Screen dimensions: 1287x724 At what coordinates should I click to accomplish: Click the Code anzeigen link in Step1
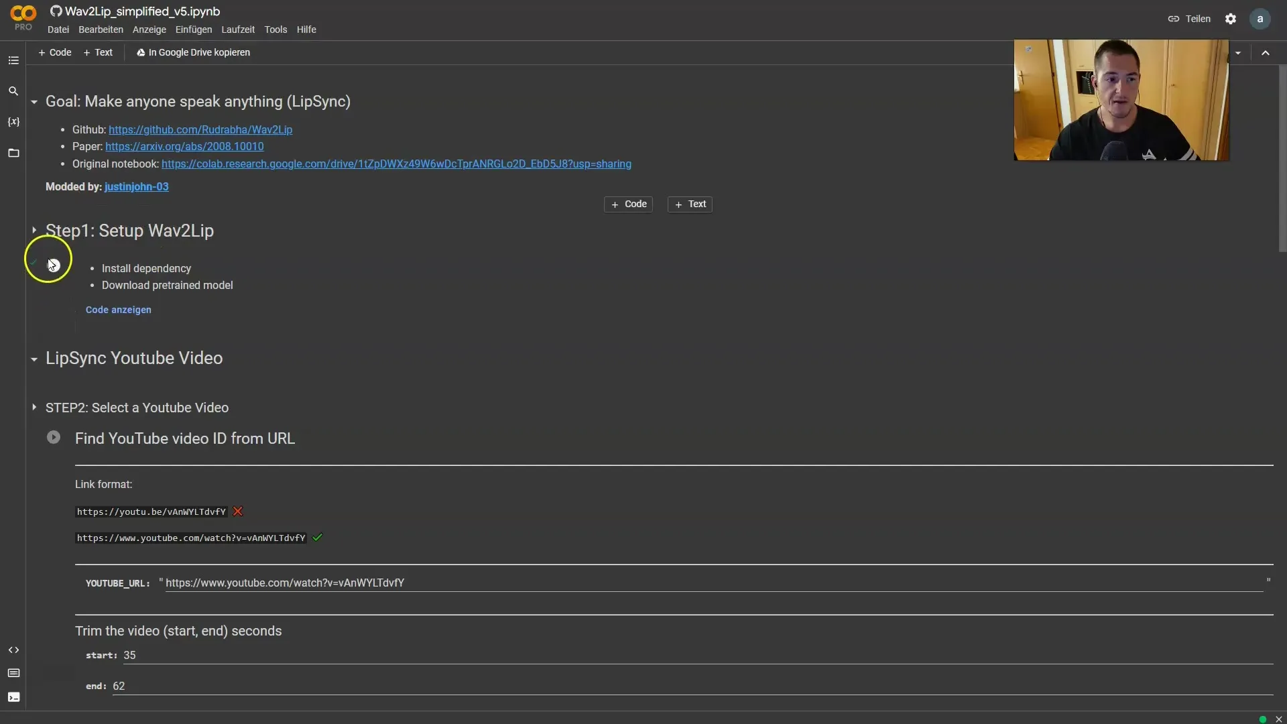coord(117,308)
